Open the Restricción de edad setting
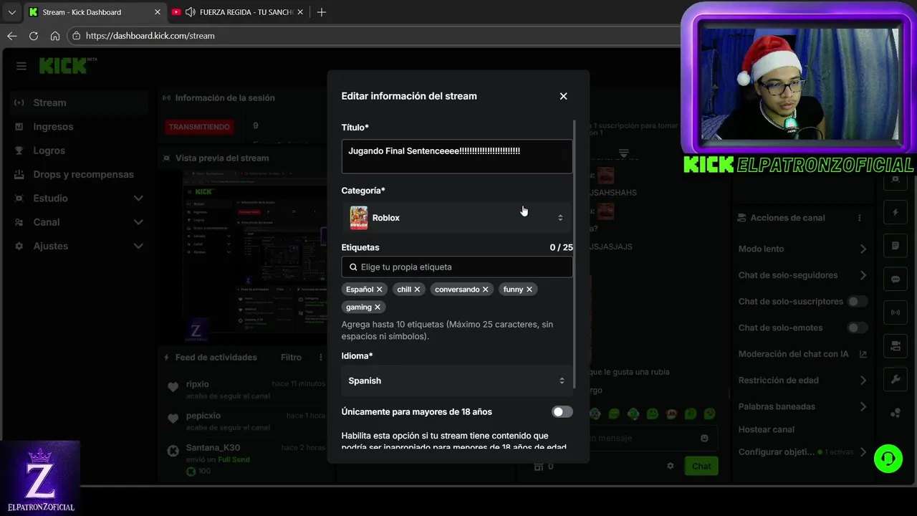The image size is (917, 516). tap(802, 380)
